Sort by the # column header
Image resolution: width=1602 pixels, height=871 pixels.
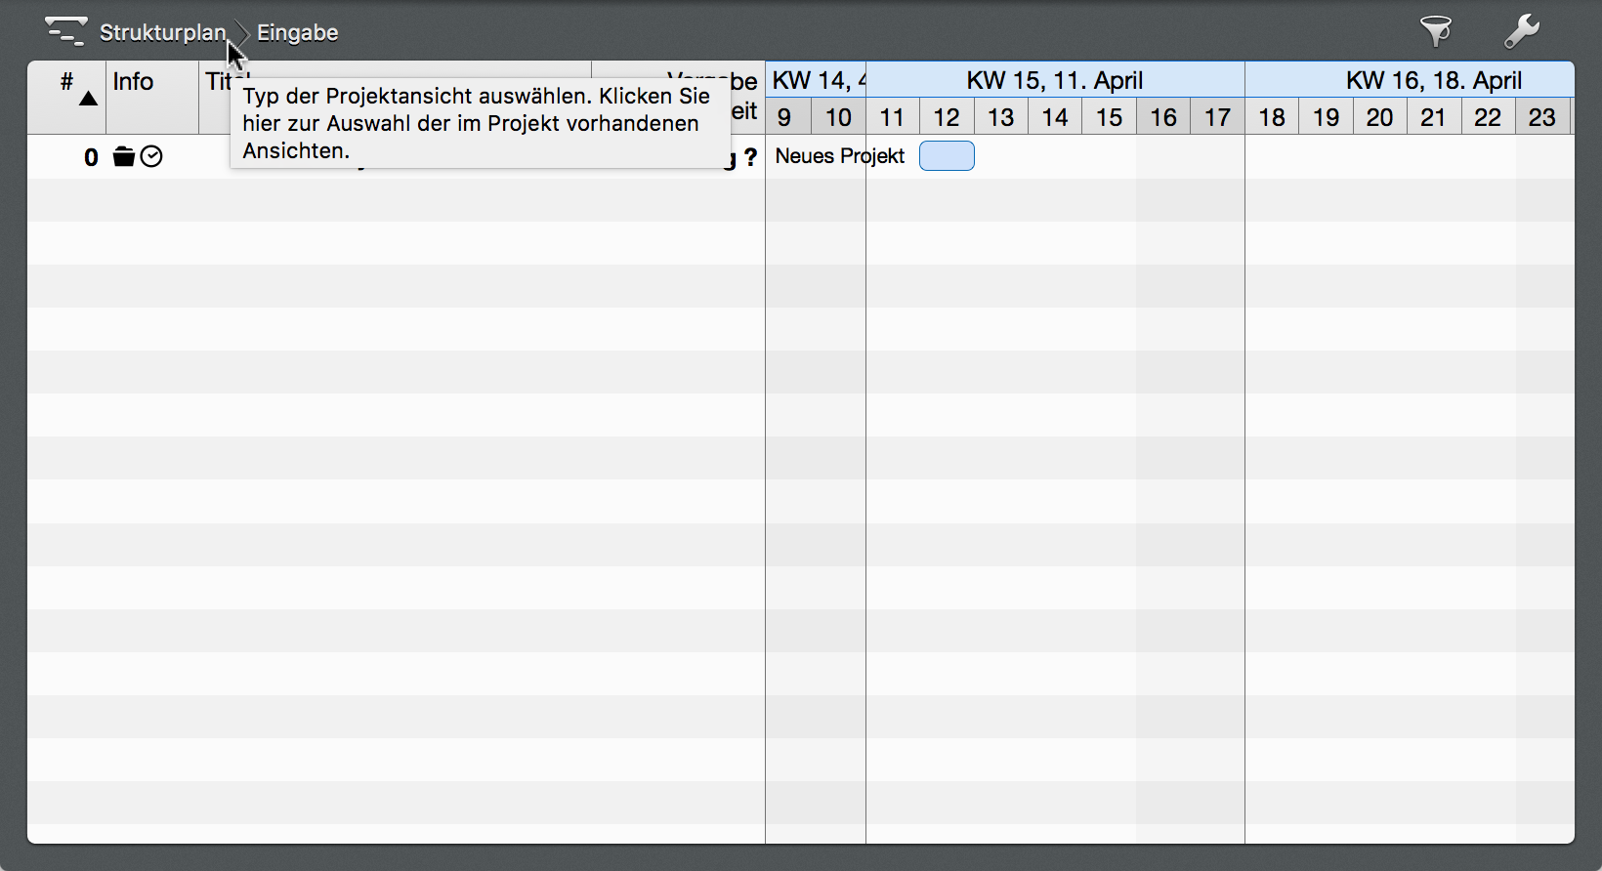pyautogui.click(x=66, y=97)
